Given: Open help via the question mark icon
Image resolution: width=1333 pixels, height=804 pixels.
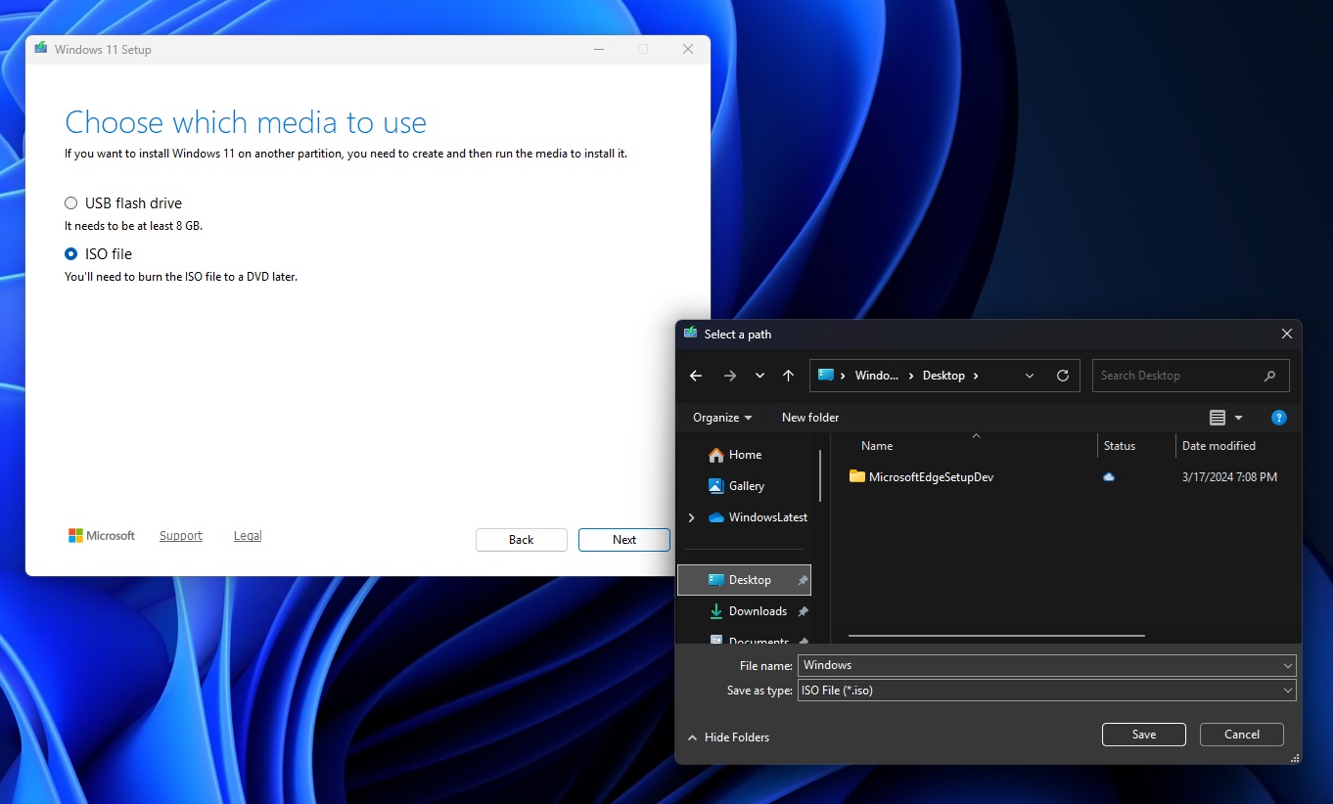Looking at the screenshot, I should click(1279, 418).
